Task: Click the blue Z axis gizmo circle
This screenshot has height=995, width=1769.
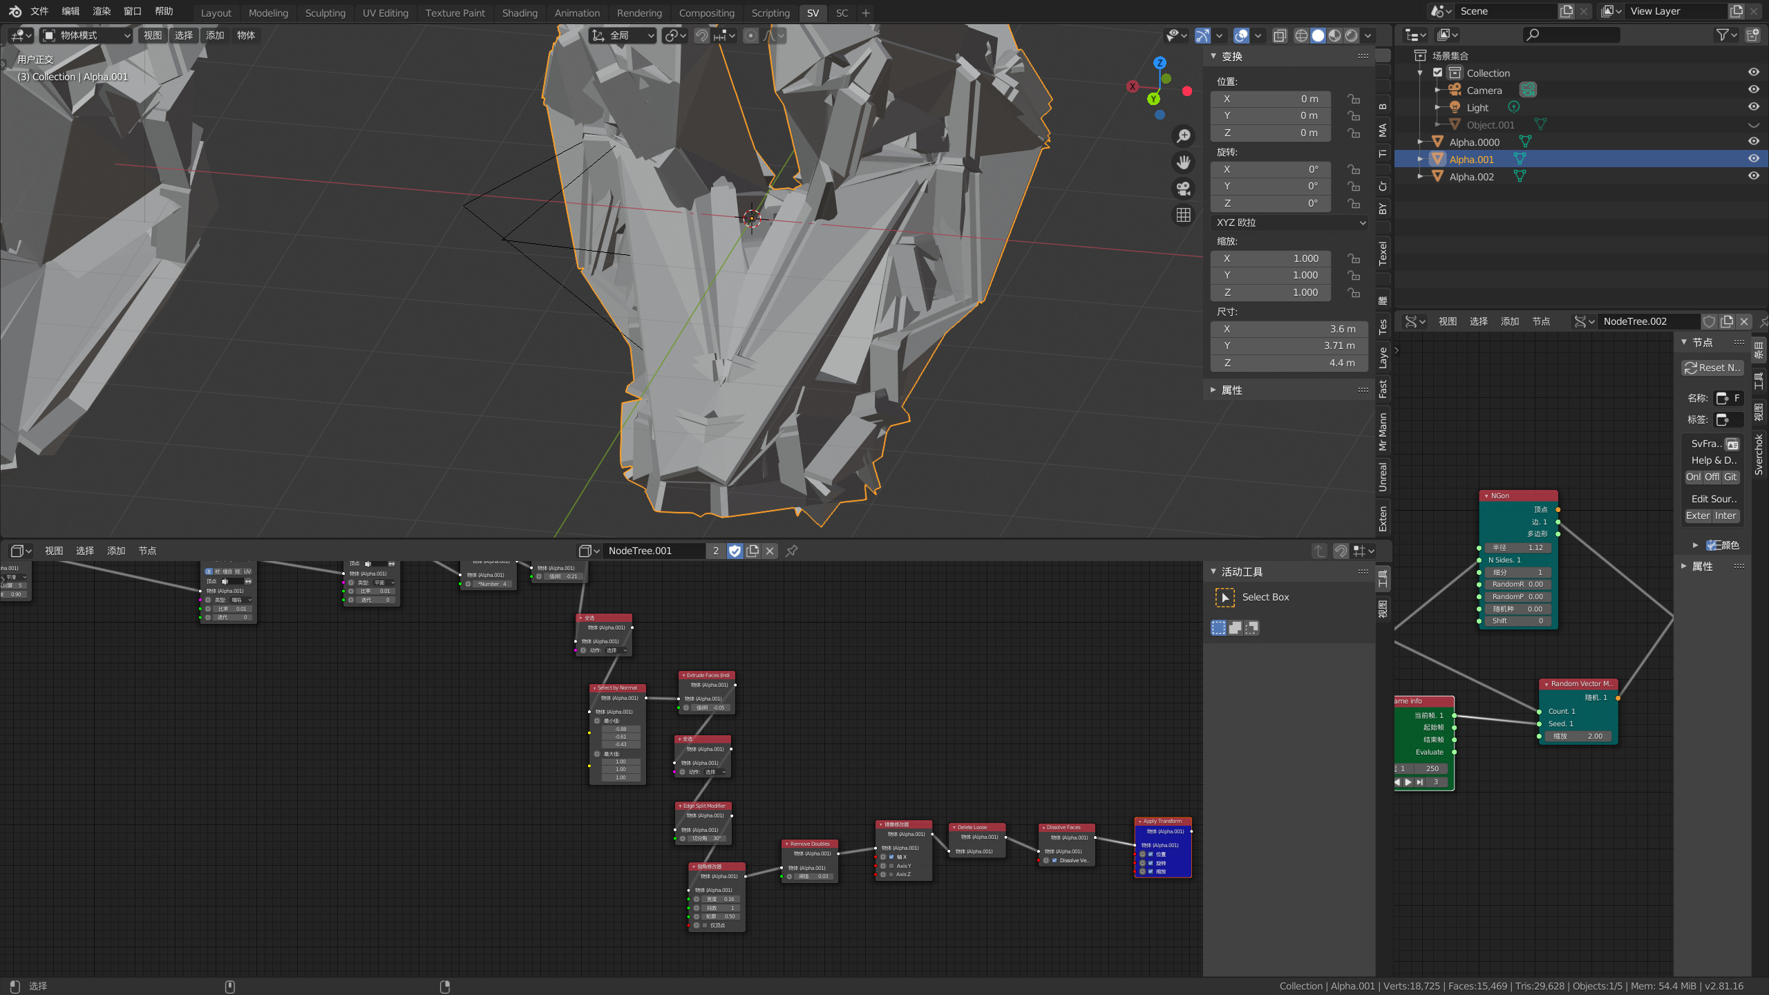Action: coord(1160,63)
